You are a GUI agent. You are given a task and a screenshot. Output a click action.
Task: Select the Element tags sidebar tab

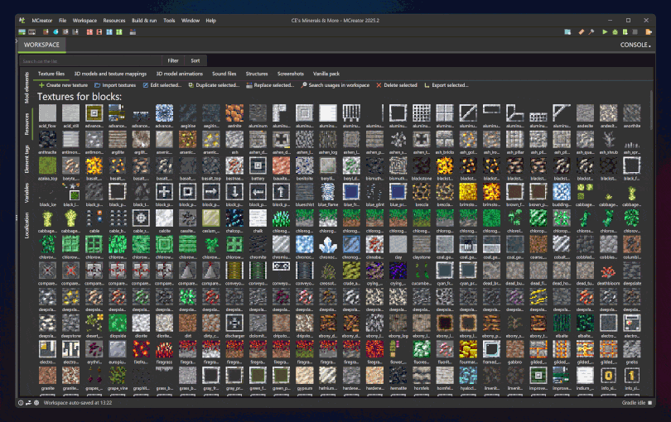pos(27,159)
